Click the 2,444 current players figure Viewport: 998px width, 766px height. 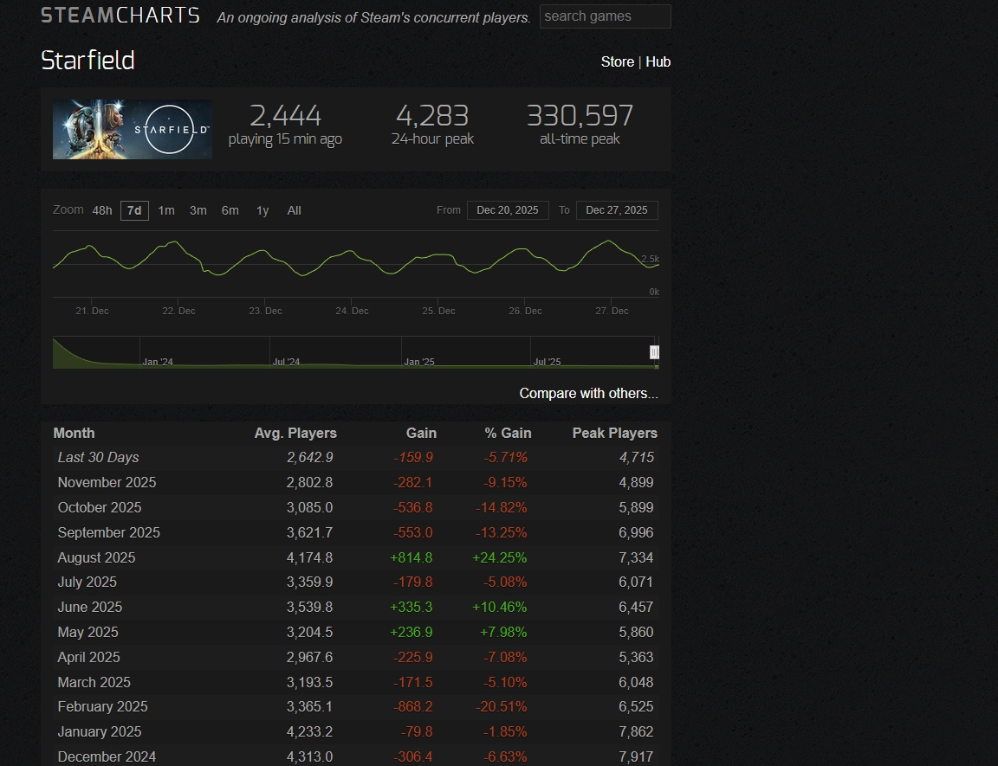tap(285, 116)
